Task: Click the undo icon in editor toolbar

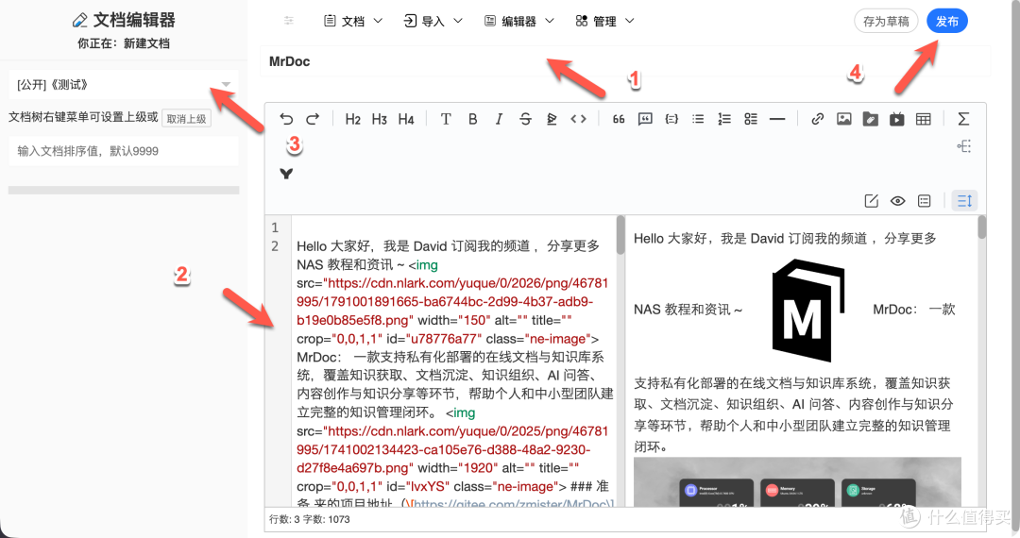Action: click(x=286, y=119)
